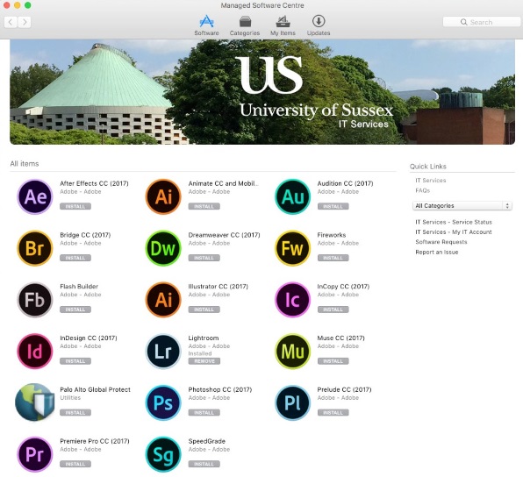
Task: Open IT Services - My IT Account link
Action: 454,232
